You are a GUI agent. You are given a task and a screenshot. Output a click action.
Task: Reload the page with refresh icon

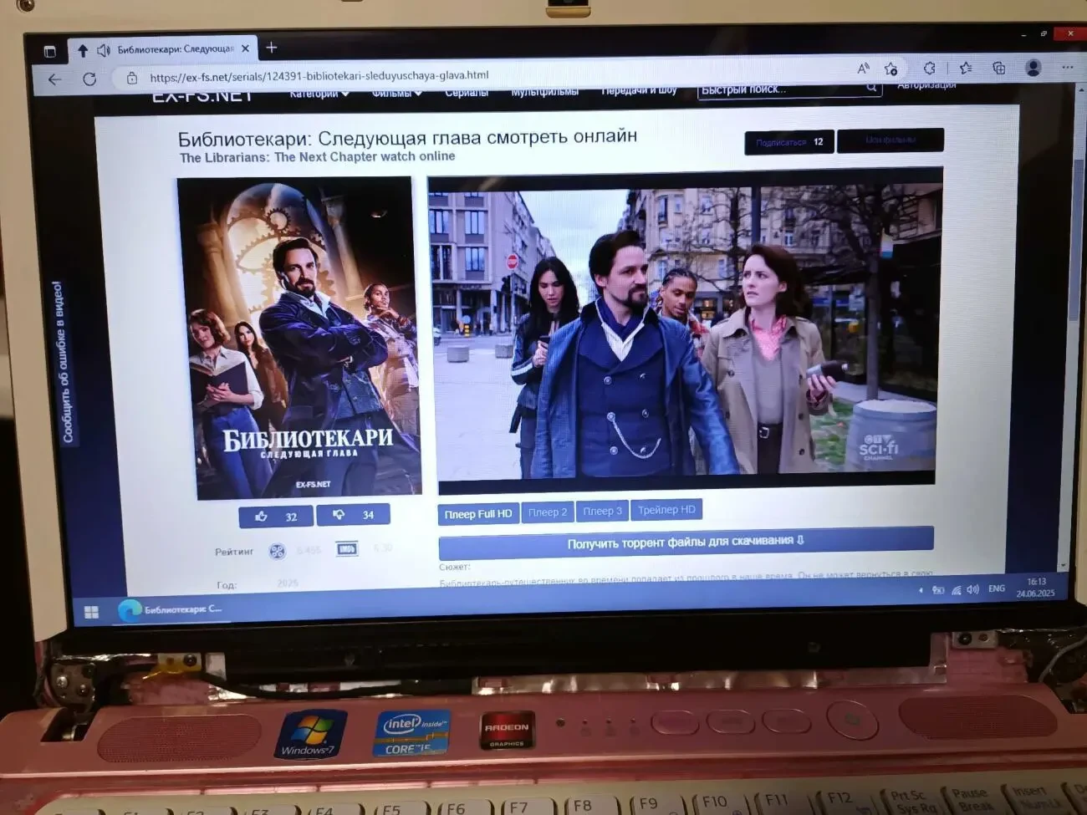pos(89,79)
